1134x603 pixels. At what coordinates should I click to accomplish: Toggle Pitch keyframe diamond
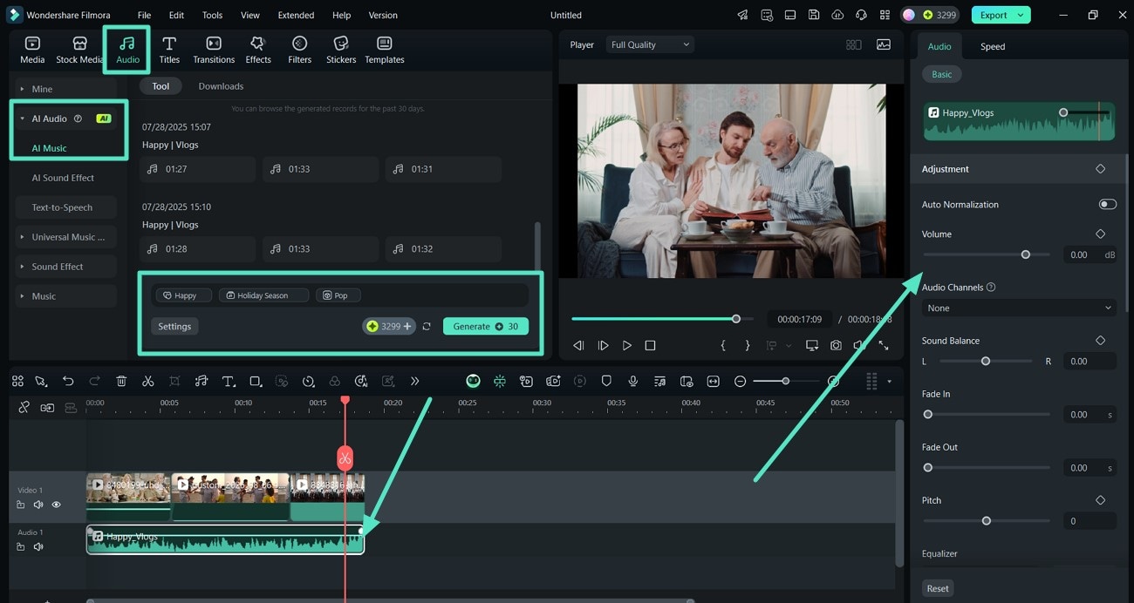coord(1100,500)
